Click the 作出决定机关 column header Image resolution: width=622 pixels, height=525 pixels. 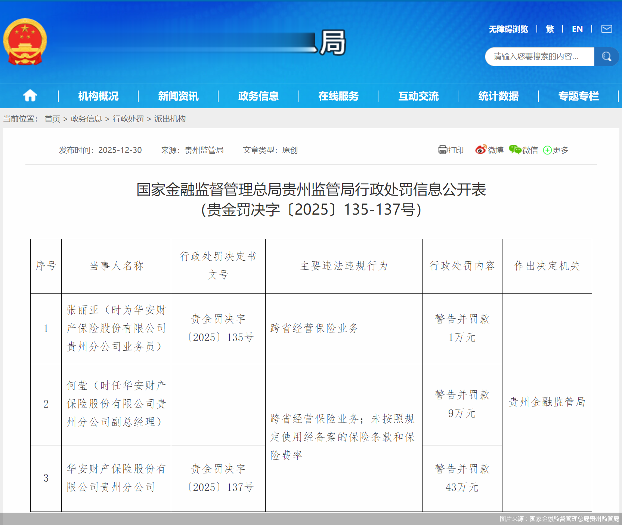tap(547, 266)
